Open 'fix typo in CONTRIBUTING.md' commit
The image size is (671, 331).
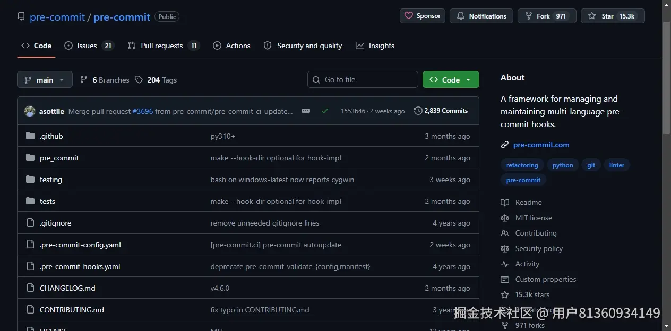point(260,310)
